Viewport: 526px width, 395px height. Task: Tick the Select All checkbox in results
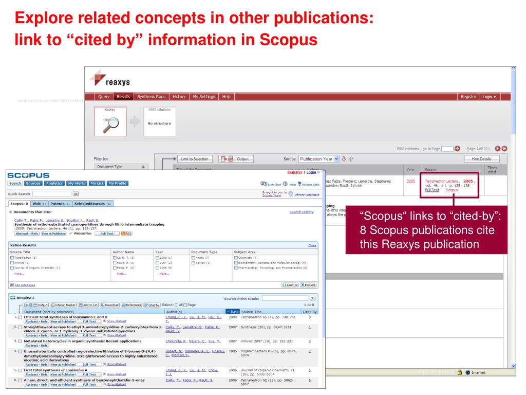coord(177,306)
